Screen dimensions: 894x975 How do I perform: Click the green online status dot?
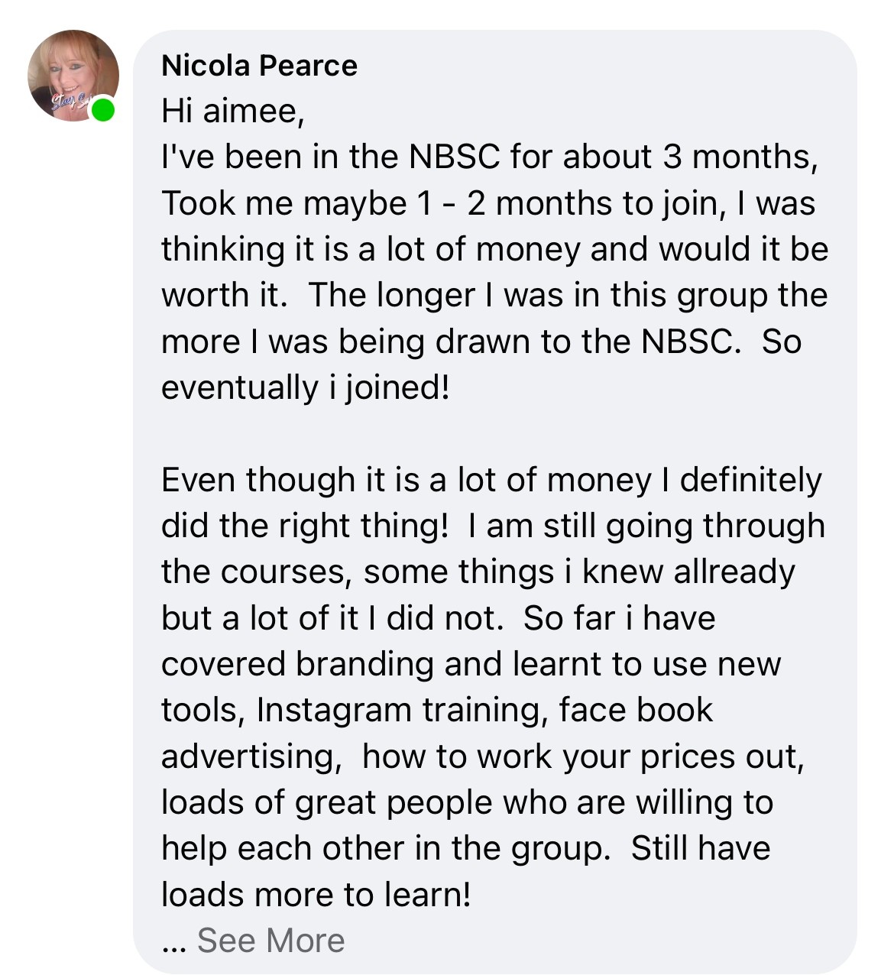[103, 111]
